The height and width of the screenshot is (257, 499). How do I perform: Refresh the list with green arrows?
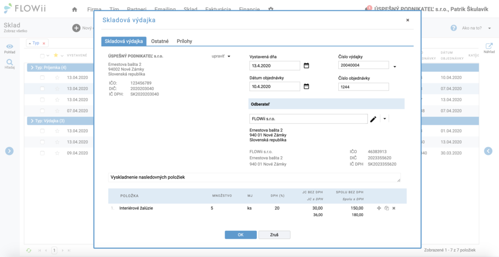click(29, 250)
